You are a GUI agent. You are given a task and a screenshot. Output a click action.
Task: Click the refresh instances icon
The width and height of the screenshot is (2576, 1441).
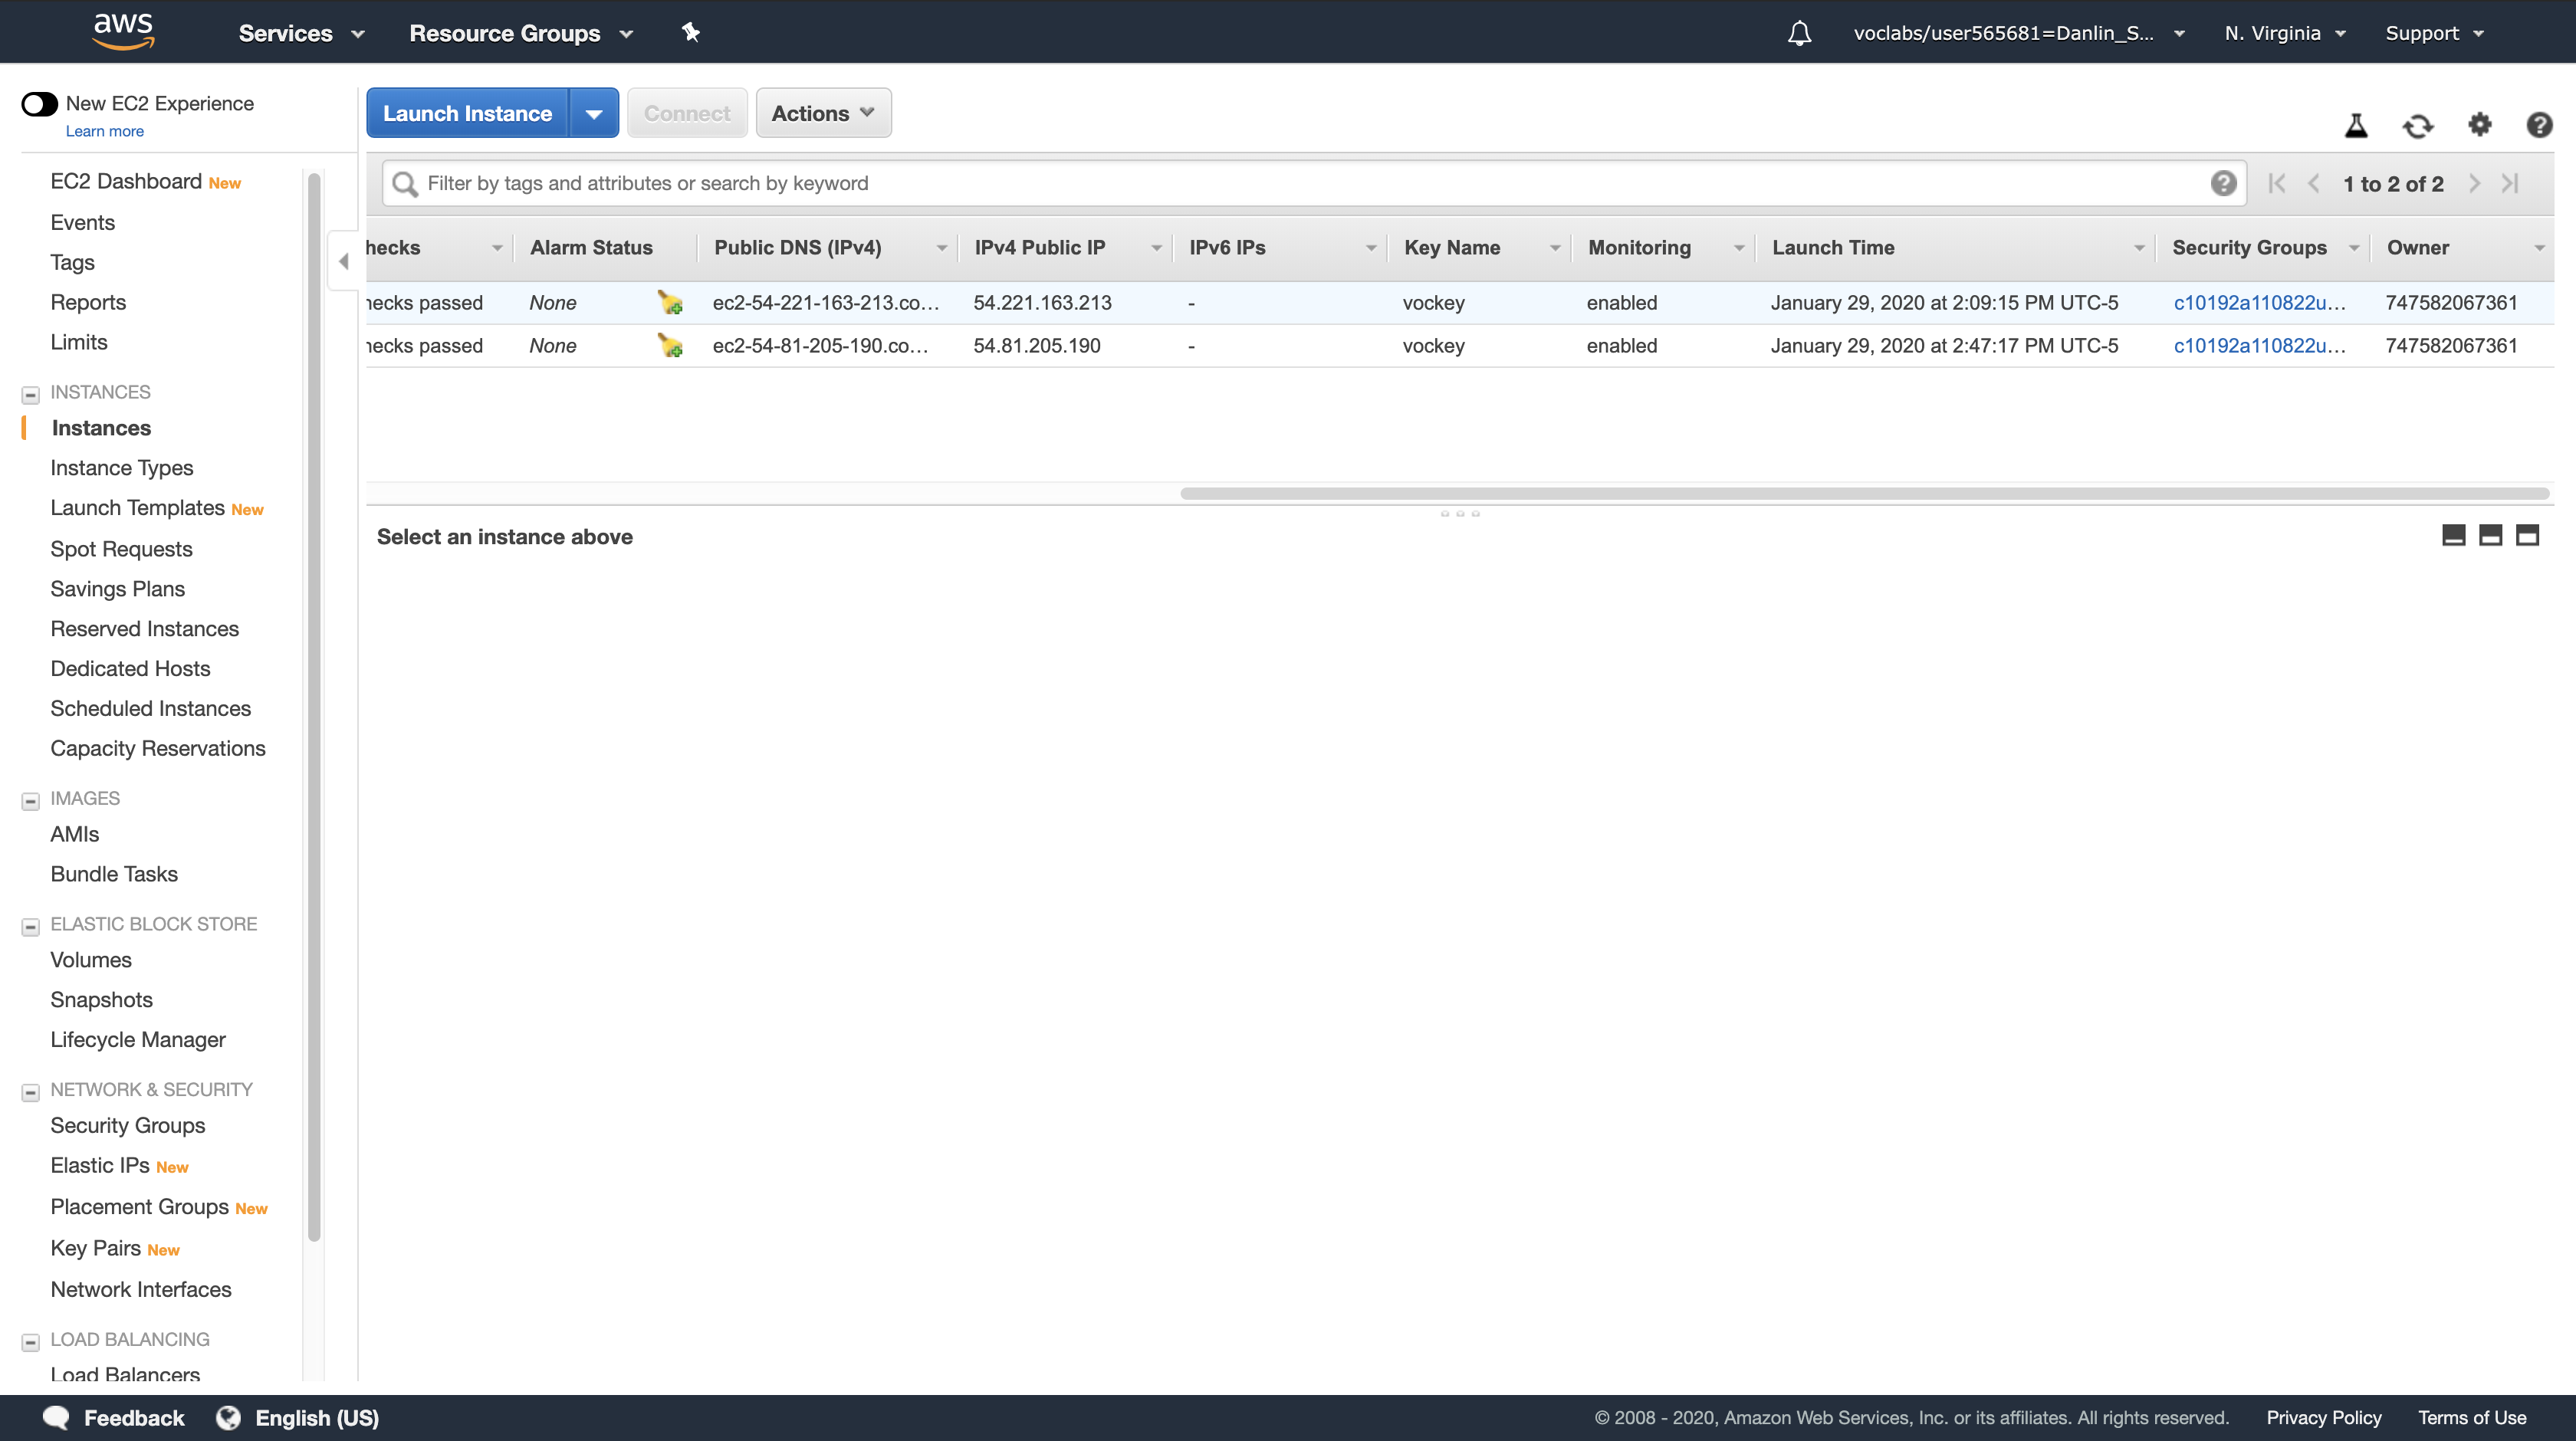click(2417, 126)
